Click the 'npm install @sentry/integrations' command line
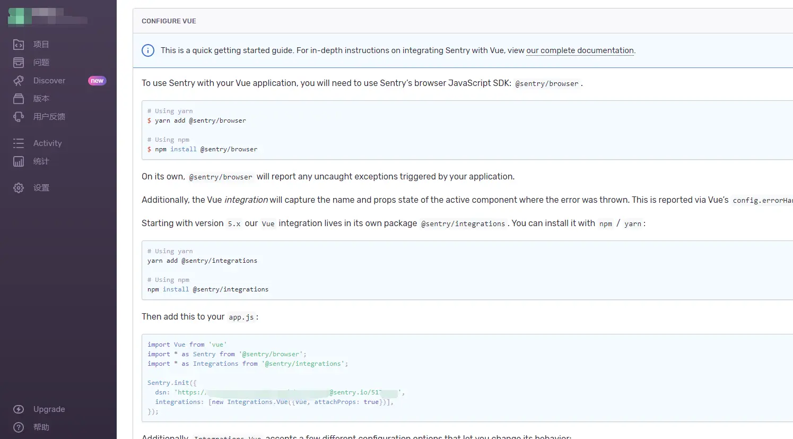Screen dimensions: 793x439 [208, 289]
